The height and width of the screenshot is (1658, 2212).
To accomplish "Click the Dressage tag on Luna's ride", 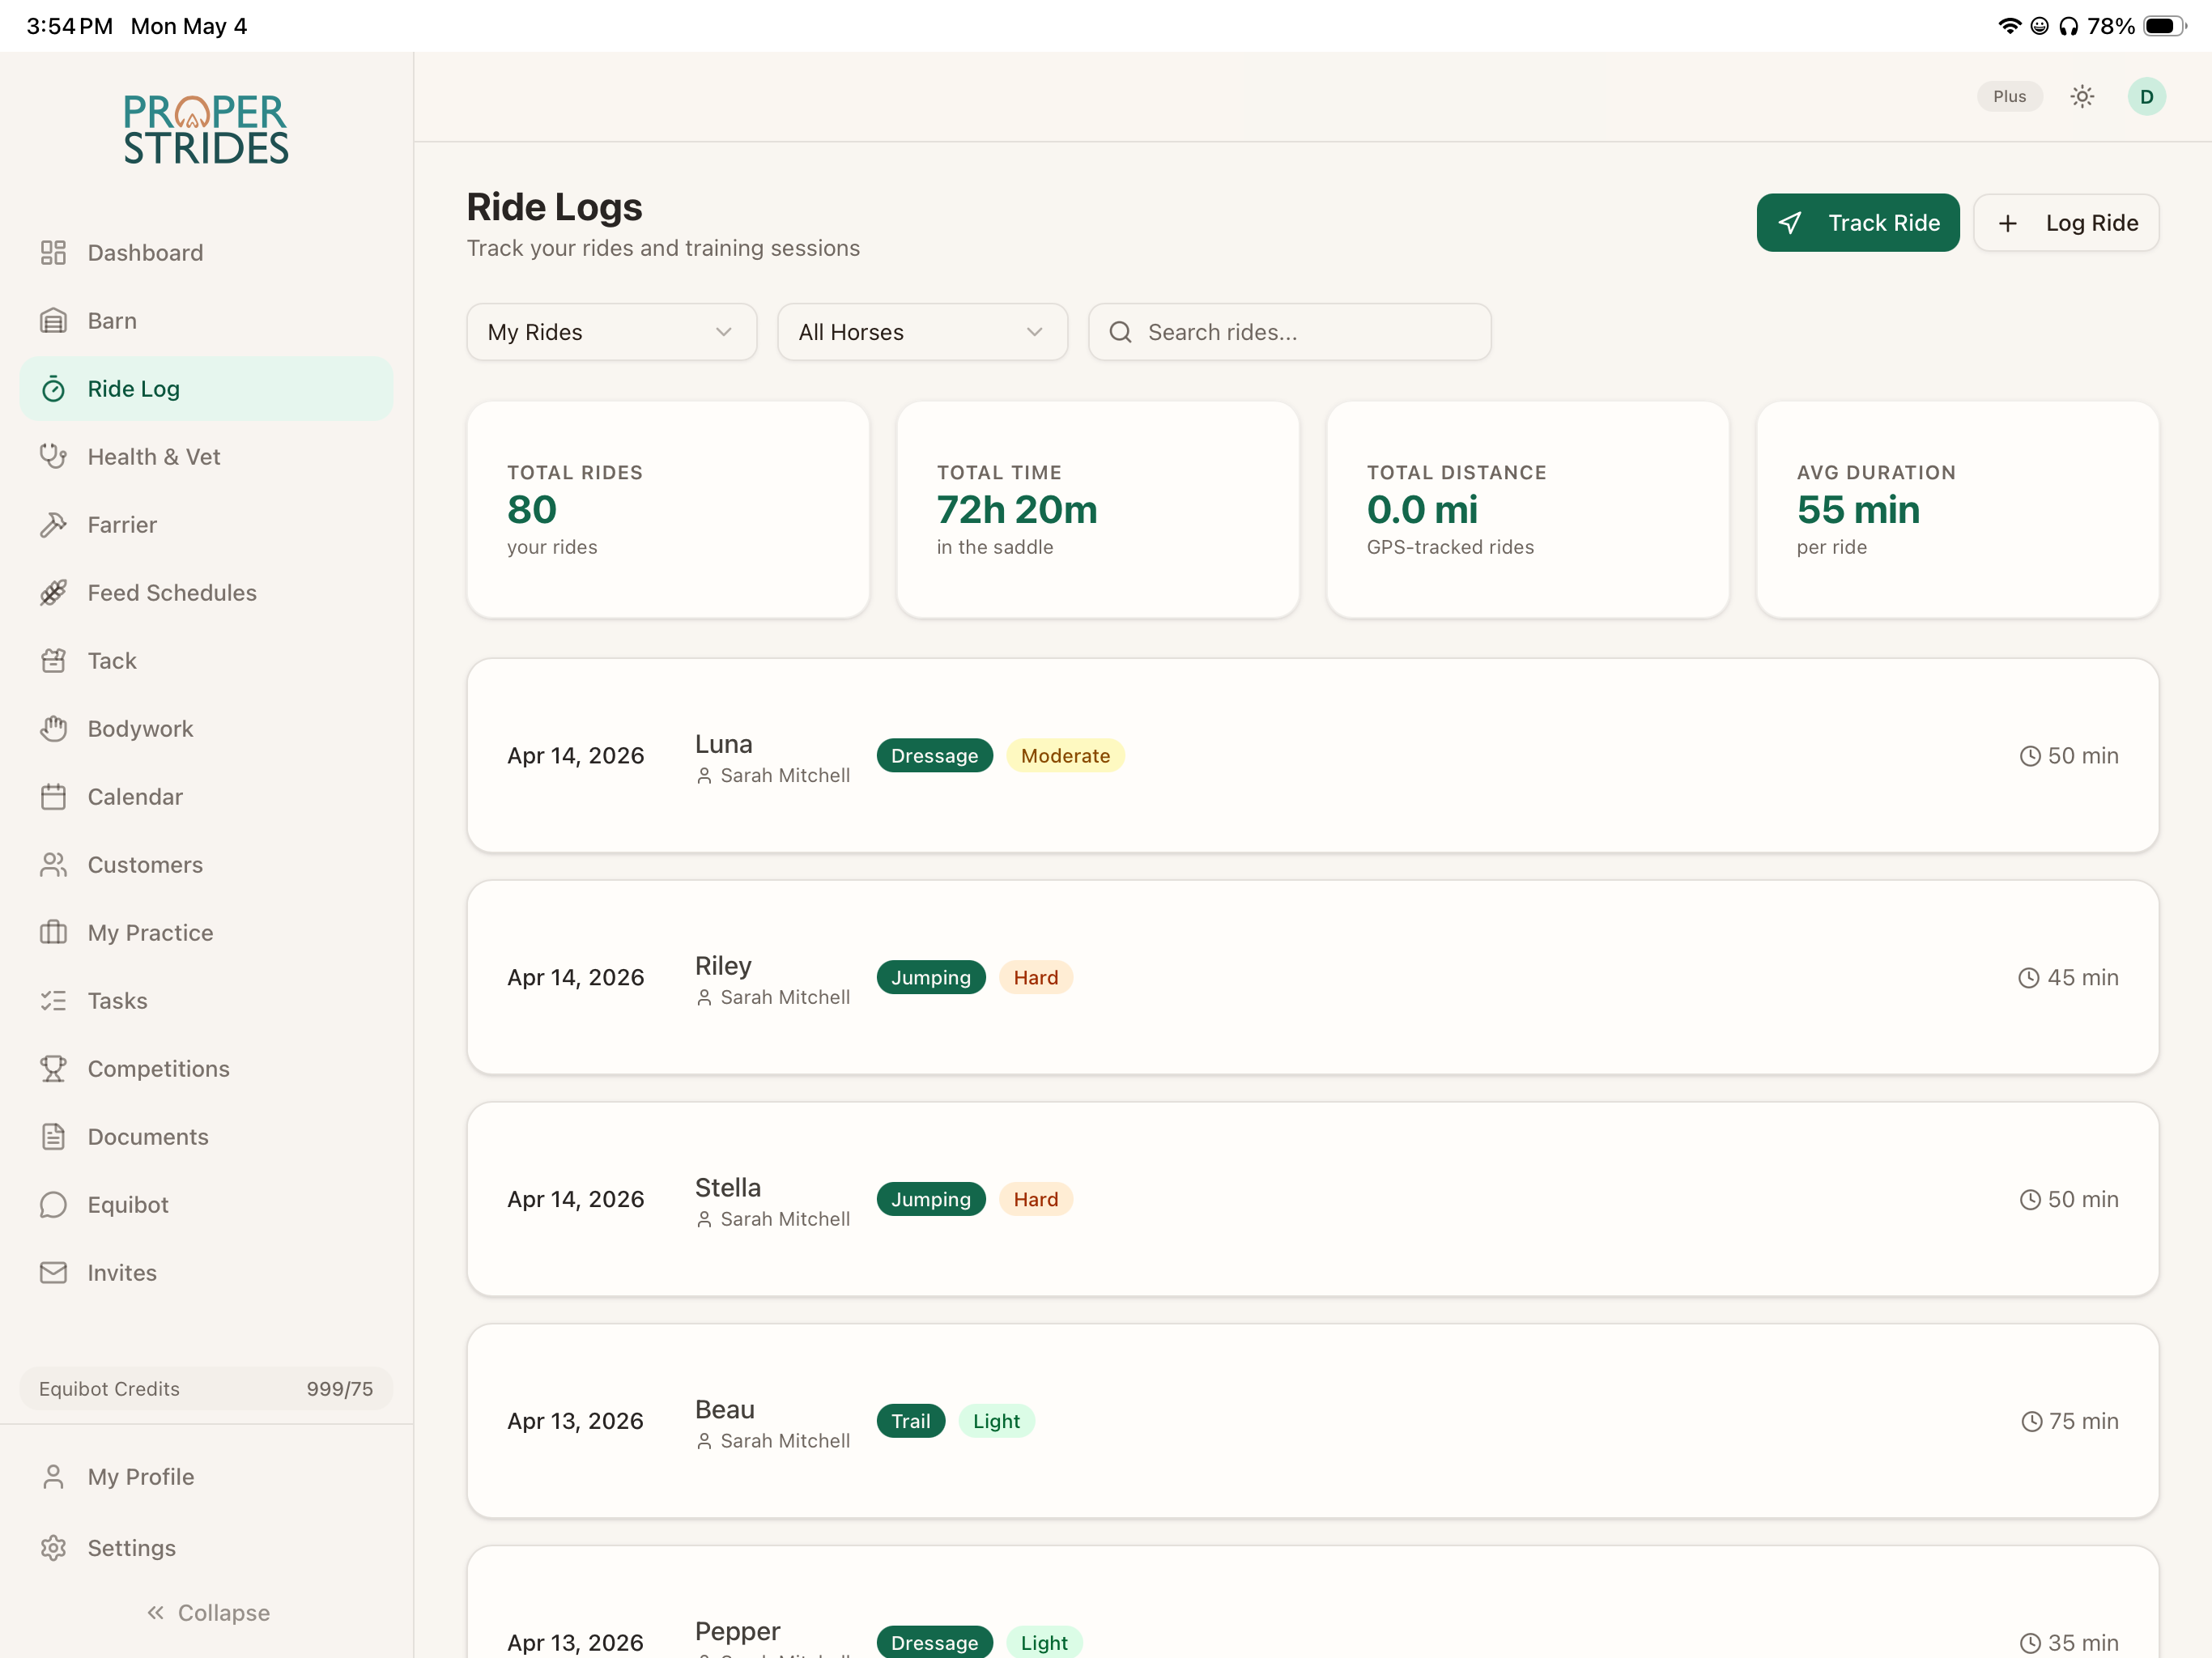I will [934, 755].
